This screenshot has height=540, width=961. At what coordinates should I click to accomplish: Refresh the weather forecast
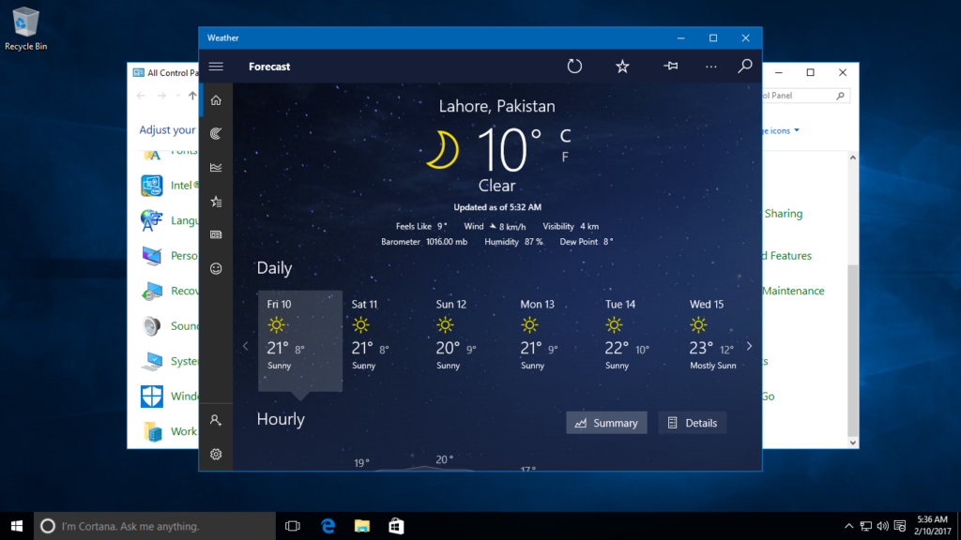pyautogui.click(x=573, y=67)
